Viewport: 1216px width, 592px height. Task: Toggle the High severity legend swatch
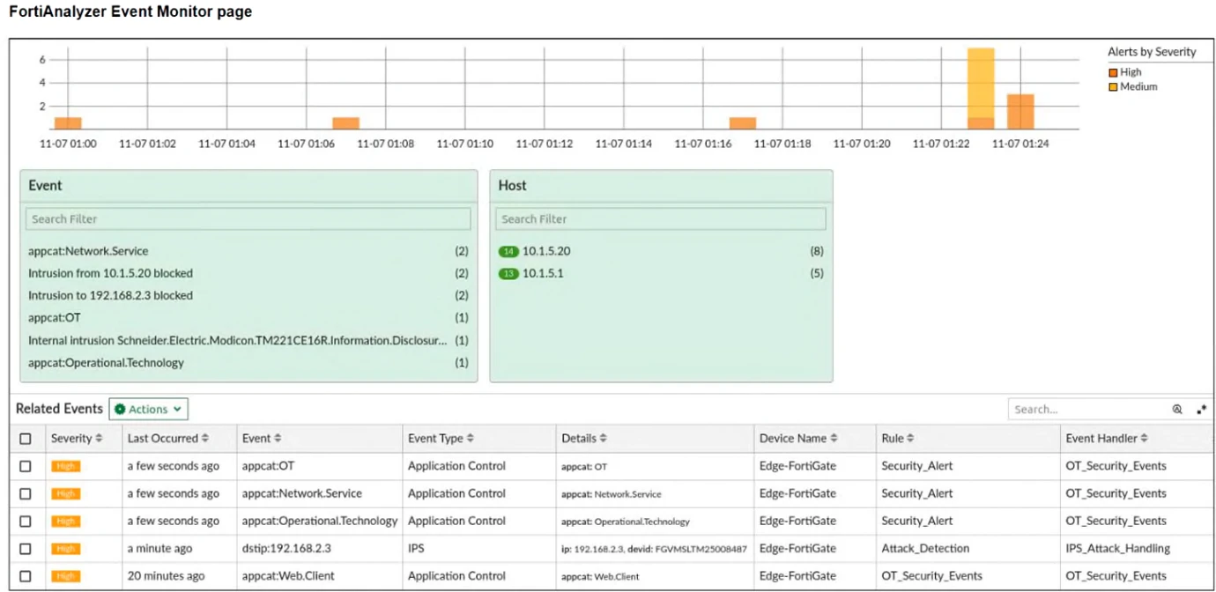(x=1114, y=72)
